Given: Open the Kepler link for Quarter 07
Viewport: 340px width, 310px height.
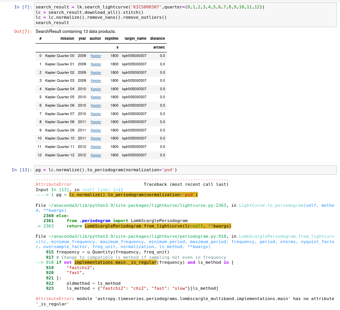Looking at the screenshot, I should click(96, 114).
